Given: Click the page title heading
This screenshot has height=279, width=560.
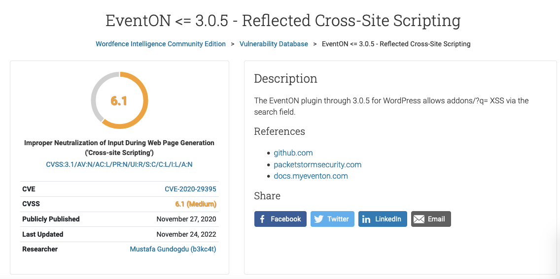Looking at the screenshot, I should [283, 21].
